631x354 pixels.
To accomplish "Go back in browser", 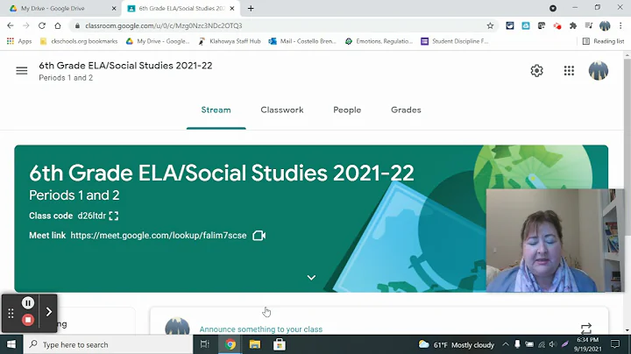I will pos(11,25).
